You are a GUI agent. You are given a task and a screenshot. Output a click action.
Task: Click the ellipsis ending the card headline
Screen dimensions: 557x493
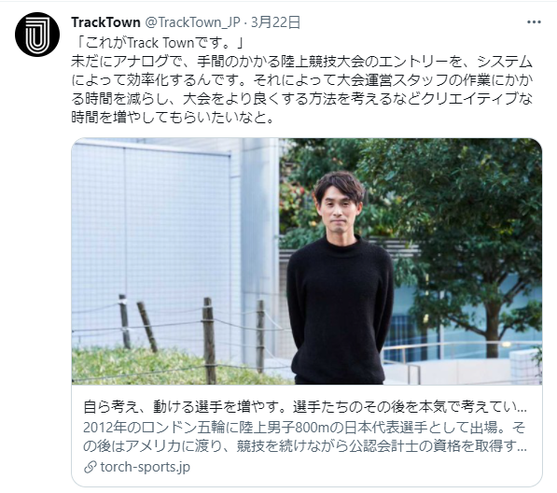[x=522, y=409]
